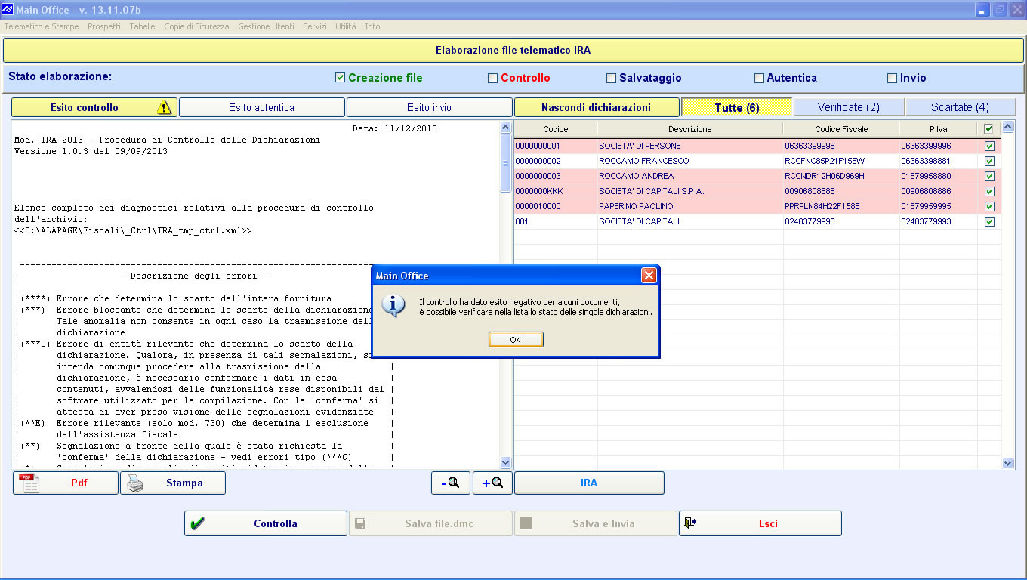Open the Utilità menu
The height and width of the screenshot is (580, 1027).
coord(345,26)
